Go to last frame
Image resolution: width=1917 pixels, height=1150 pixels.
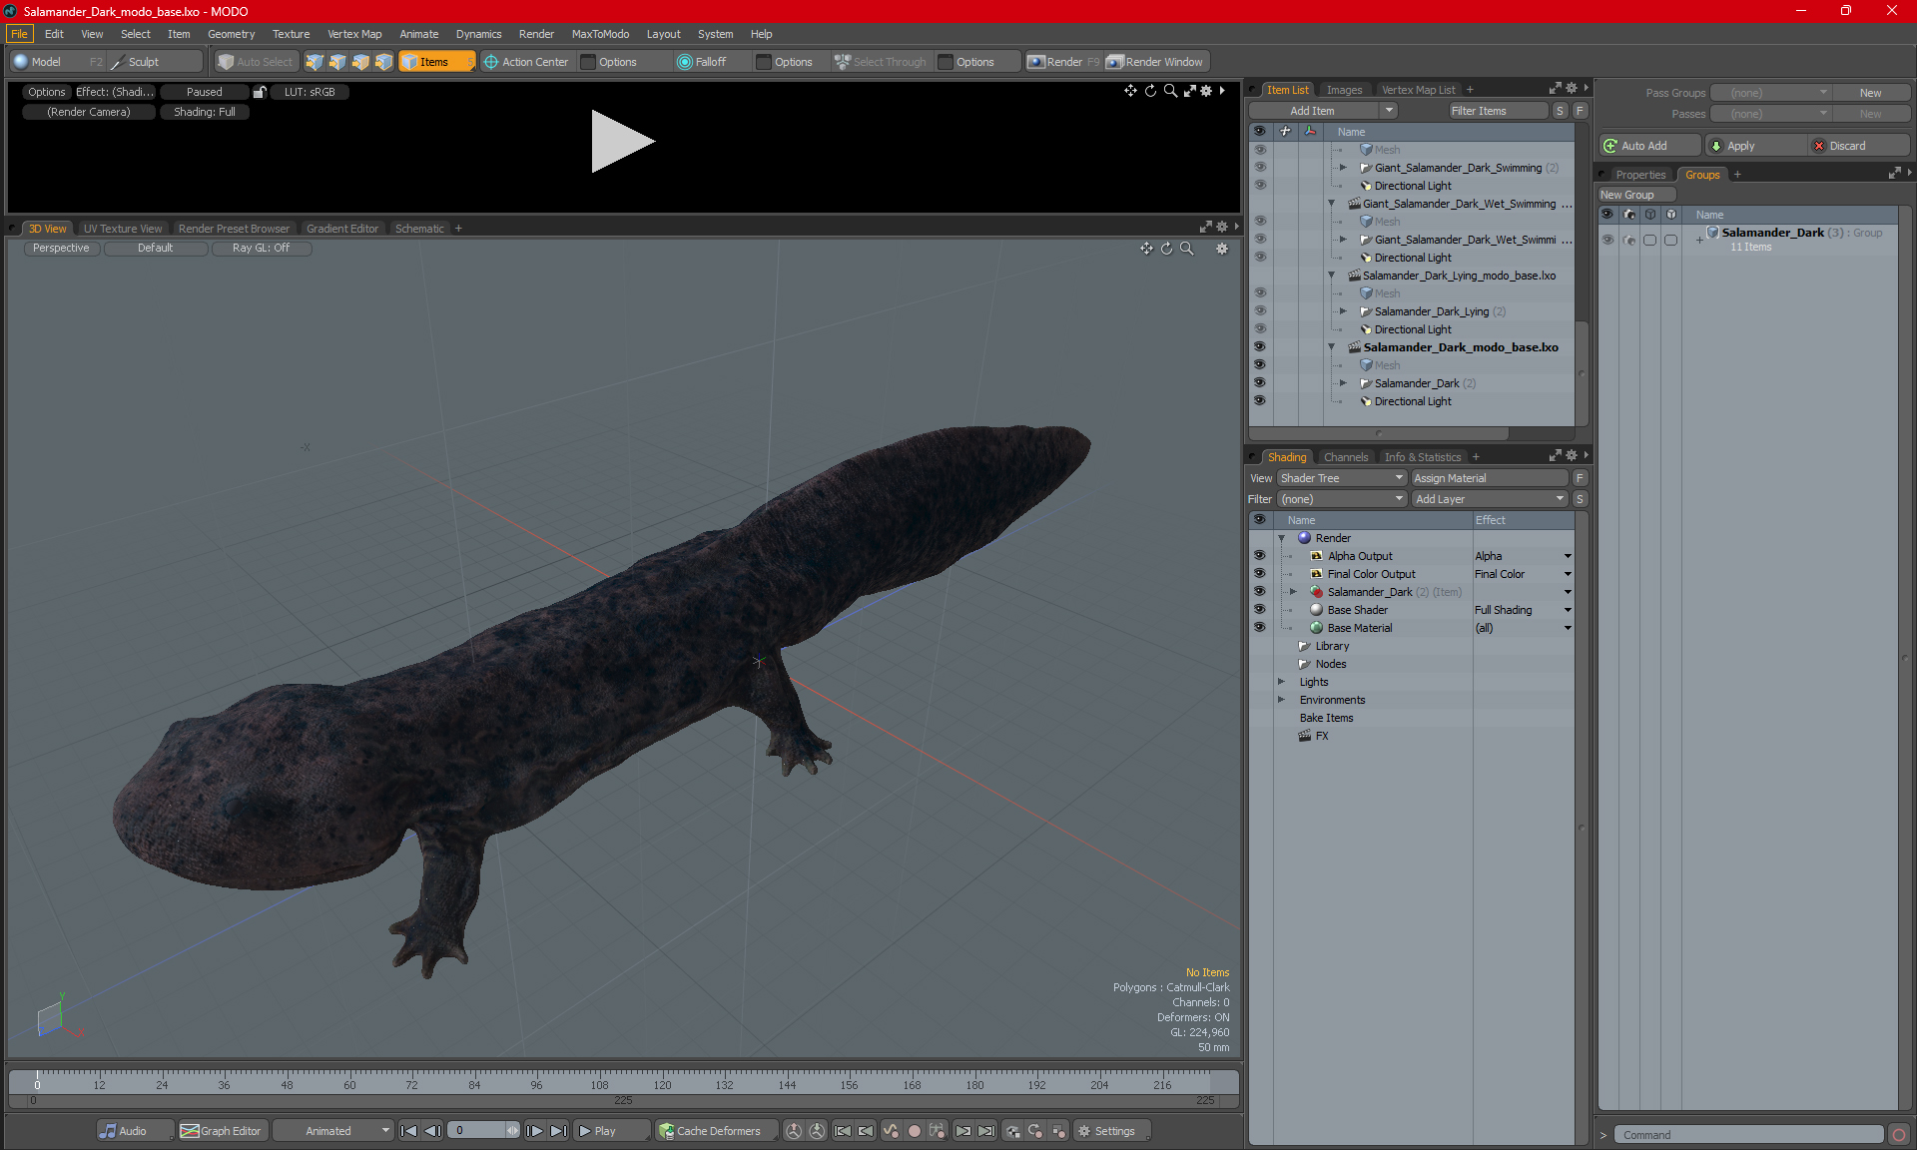[x=558, y=1131]
